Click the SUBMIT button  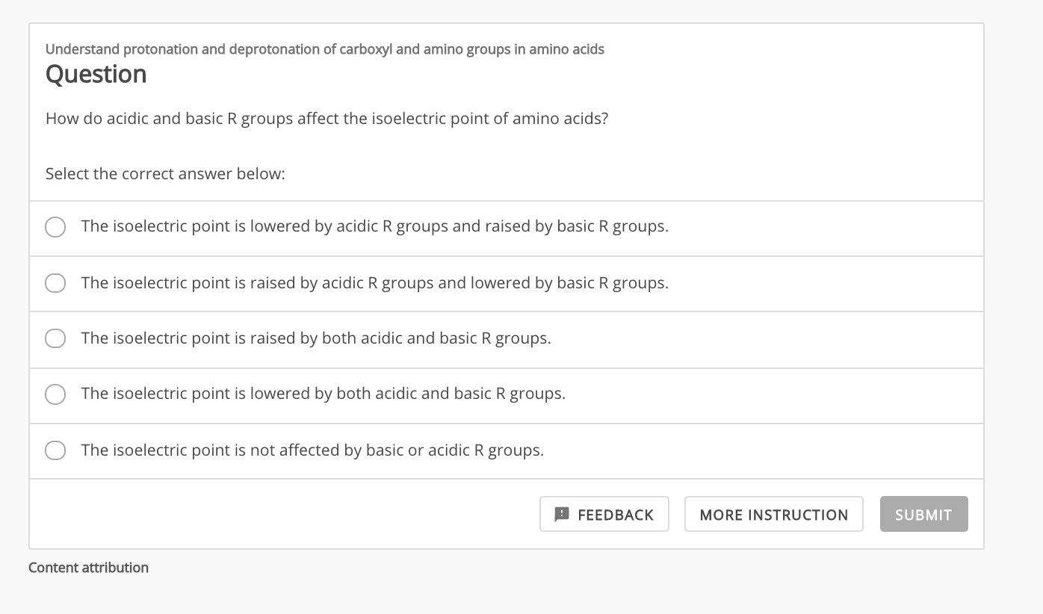923,515
